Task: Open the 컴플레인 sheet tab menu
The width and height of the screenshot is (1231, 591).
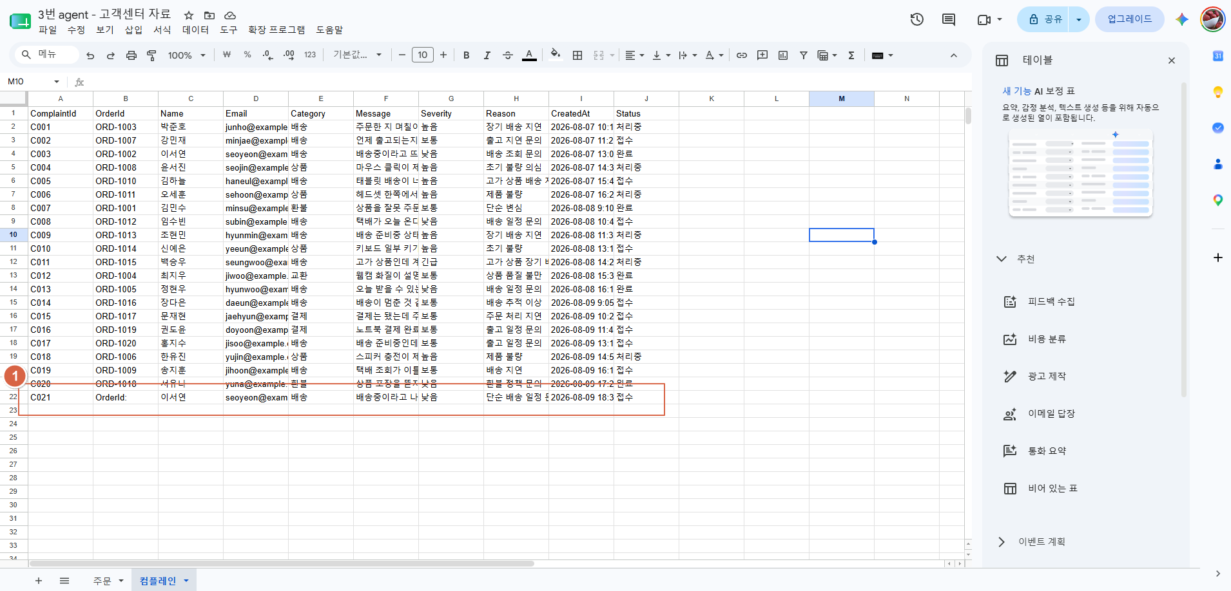Action: tap(186, 581)
